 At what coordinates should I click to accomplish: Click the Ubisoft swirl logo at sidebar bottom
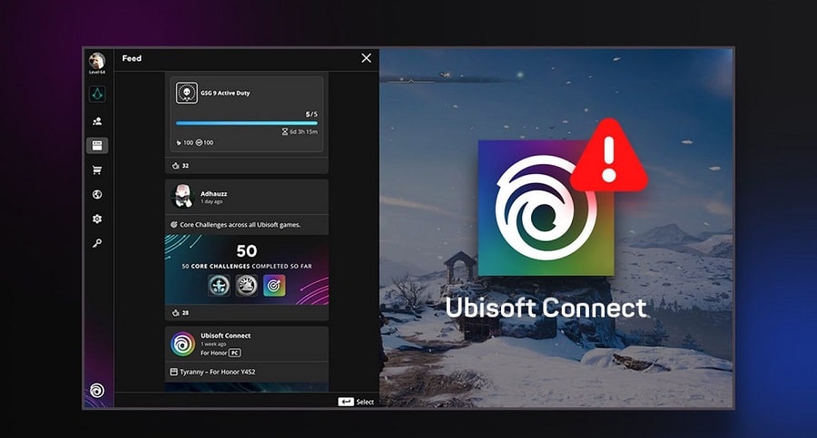tap(97, 390)
